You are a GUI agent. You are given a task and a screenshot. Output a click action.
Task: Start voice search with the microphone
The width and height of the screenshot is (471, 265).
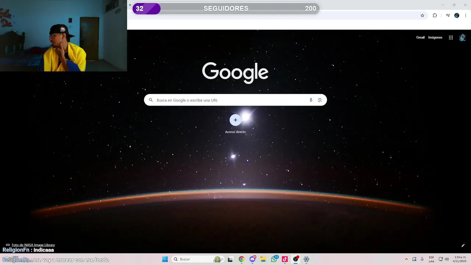point(311,100)
